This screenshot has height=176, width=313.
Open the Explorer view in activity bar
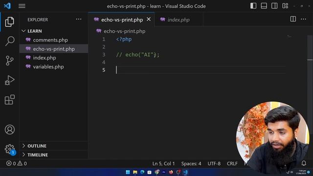pos(10,22)
